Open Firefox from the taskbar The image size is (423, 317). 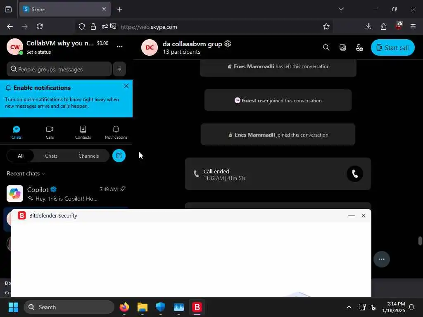(124, 307)
